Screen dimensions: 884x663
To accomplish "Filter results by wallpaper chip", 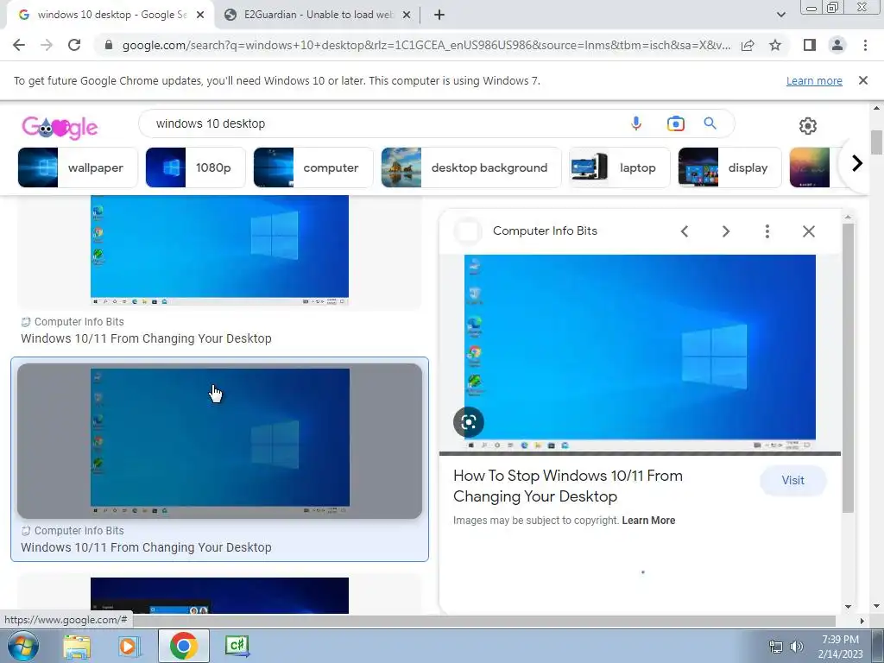I will pyautogui.click(x=77, y=167).
